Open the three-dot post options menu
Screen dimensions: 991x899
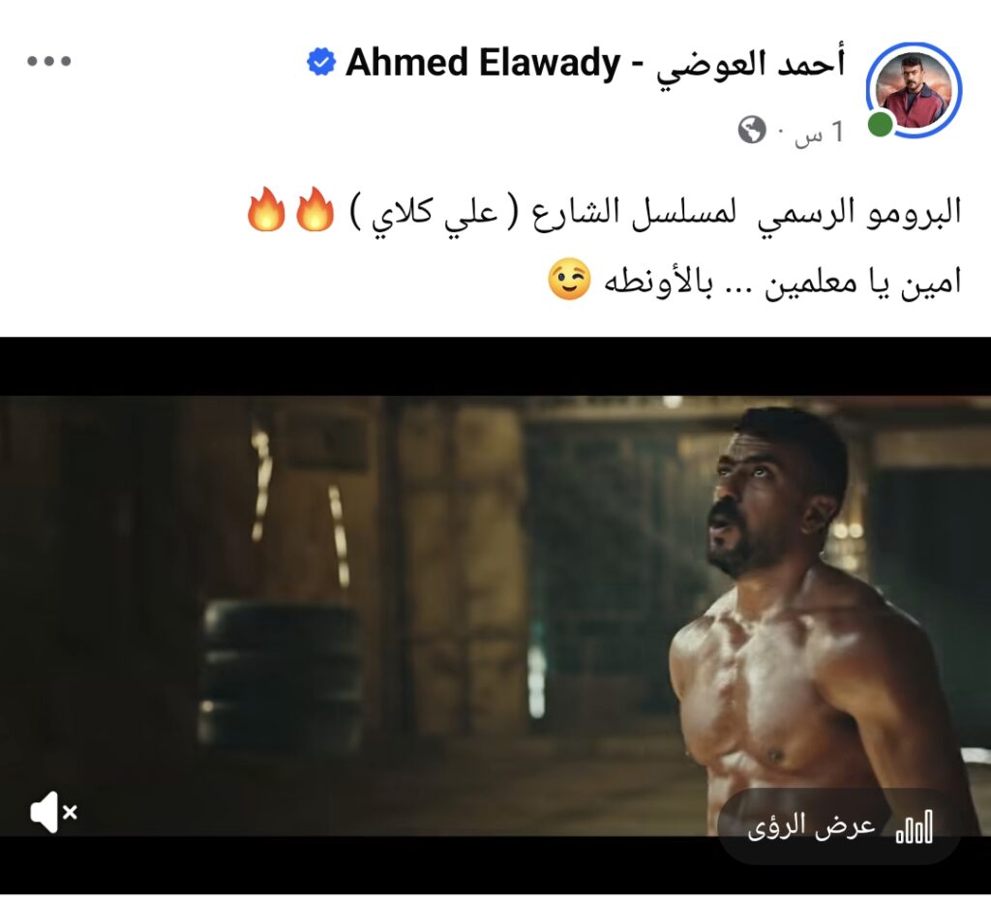(x=48, y=61)
